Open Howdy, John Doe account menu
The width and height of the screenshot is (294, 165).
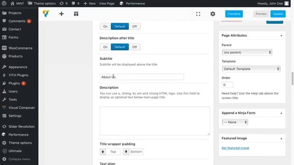tap(273, 3)
